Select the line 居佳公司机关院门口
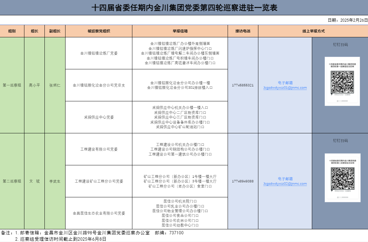The image size is (368, 242). click(x=180, y=201)
